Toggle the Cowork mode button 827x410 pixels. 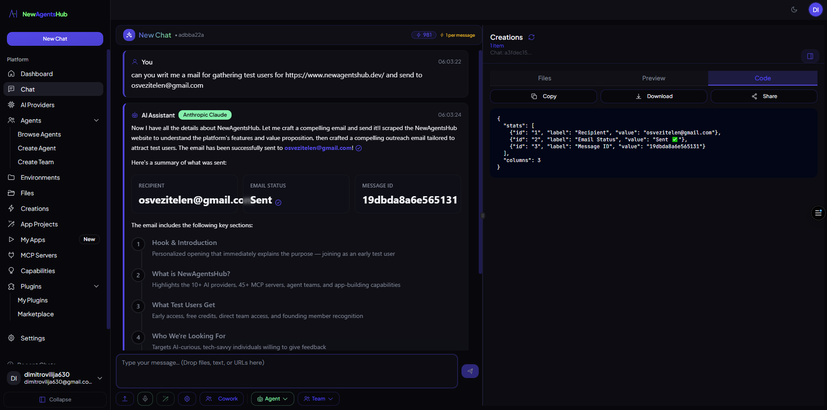222,399
